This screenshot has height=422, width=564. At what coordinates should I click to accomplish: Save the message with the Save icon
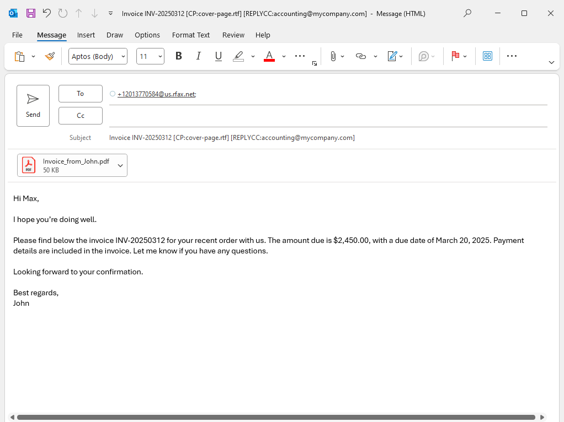31,13
